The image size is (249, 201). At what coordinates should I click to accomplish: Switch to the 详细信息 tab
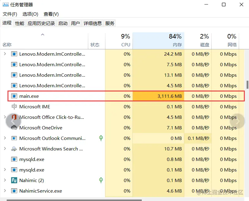coord(92,23)
